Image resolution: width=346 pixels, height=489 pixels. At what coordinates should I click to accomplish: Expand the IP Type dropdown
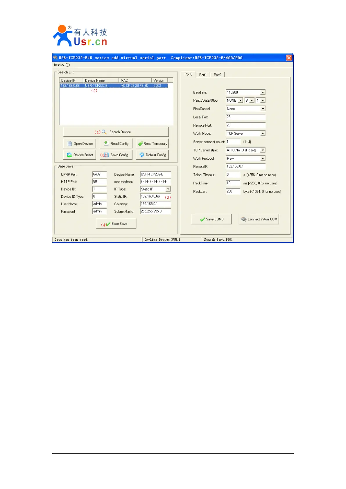tap(168, 189)
